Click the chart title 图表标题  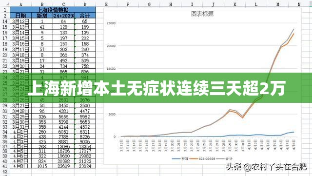tap(202, 14)
